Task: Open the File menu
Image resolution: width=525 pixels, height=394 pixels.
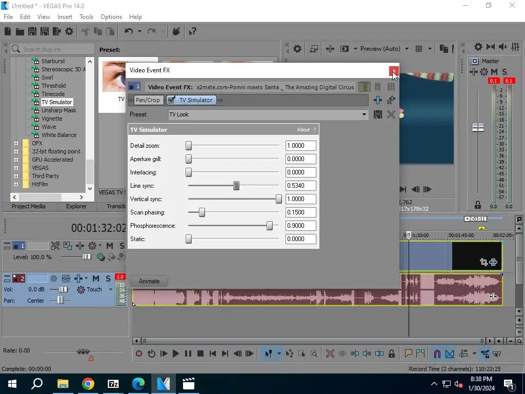Action: 8,17
